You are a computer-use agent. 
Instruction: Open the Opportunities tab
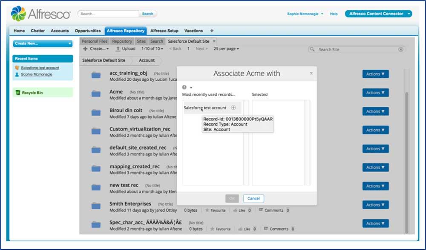88,31
